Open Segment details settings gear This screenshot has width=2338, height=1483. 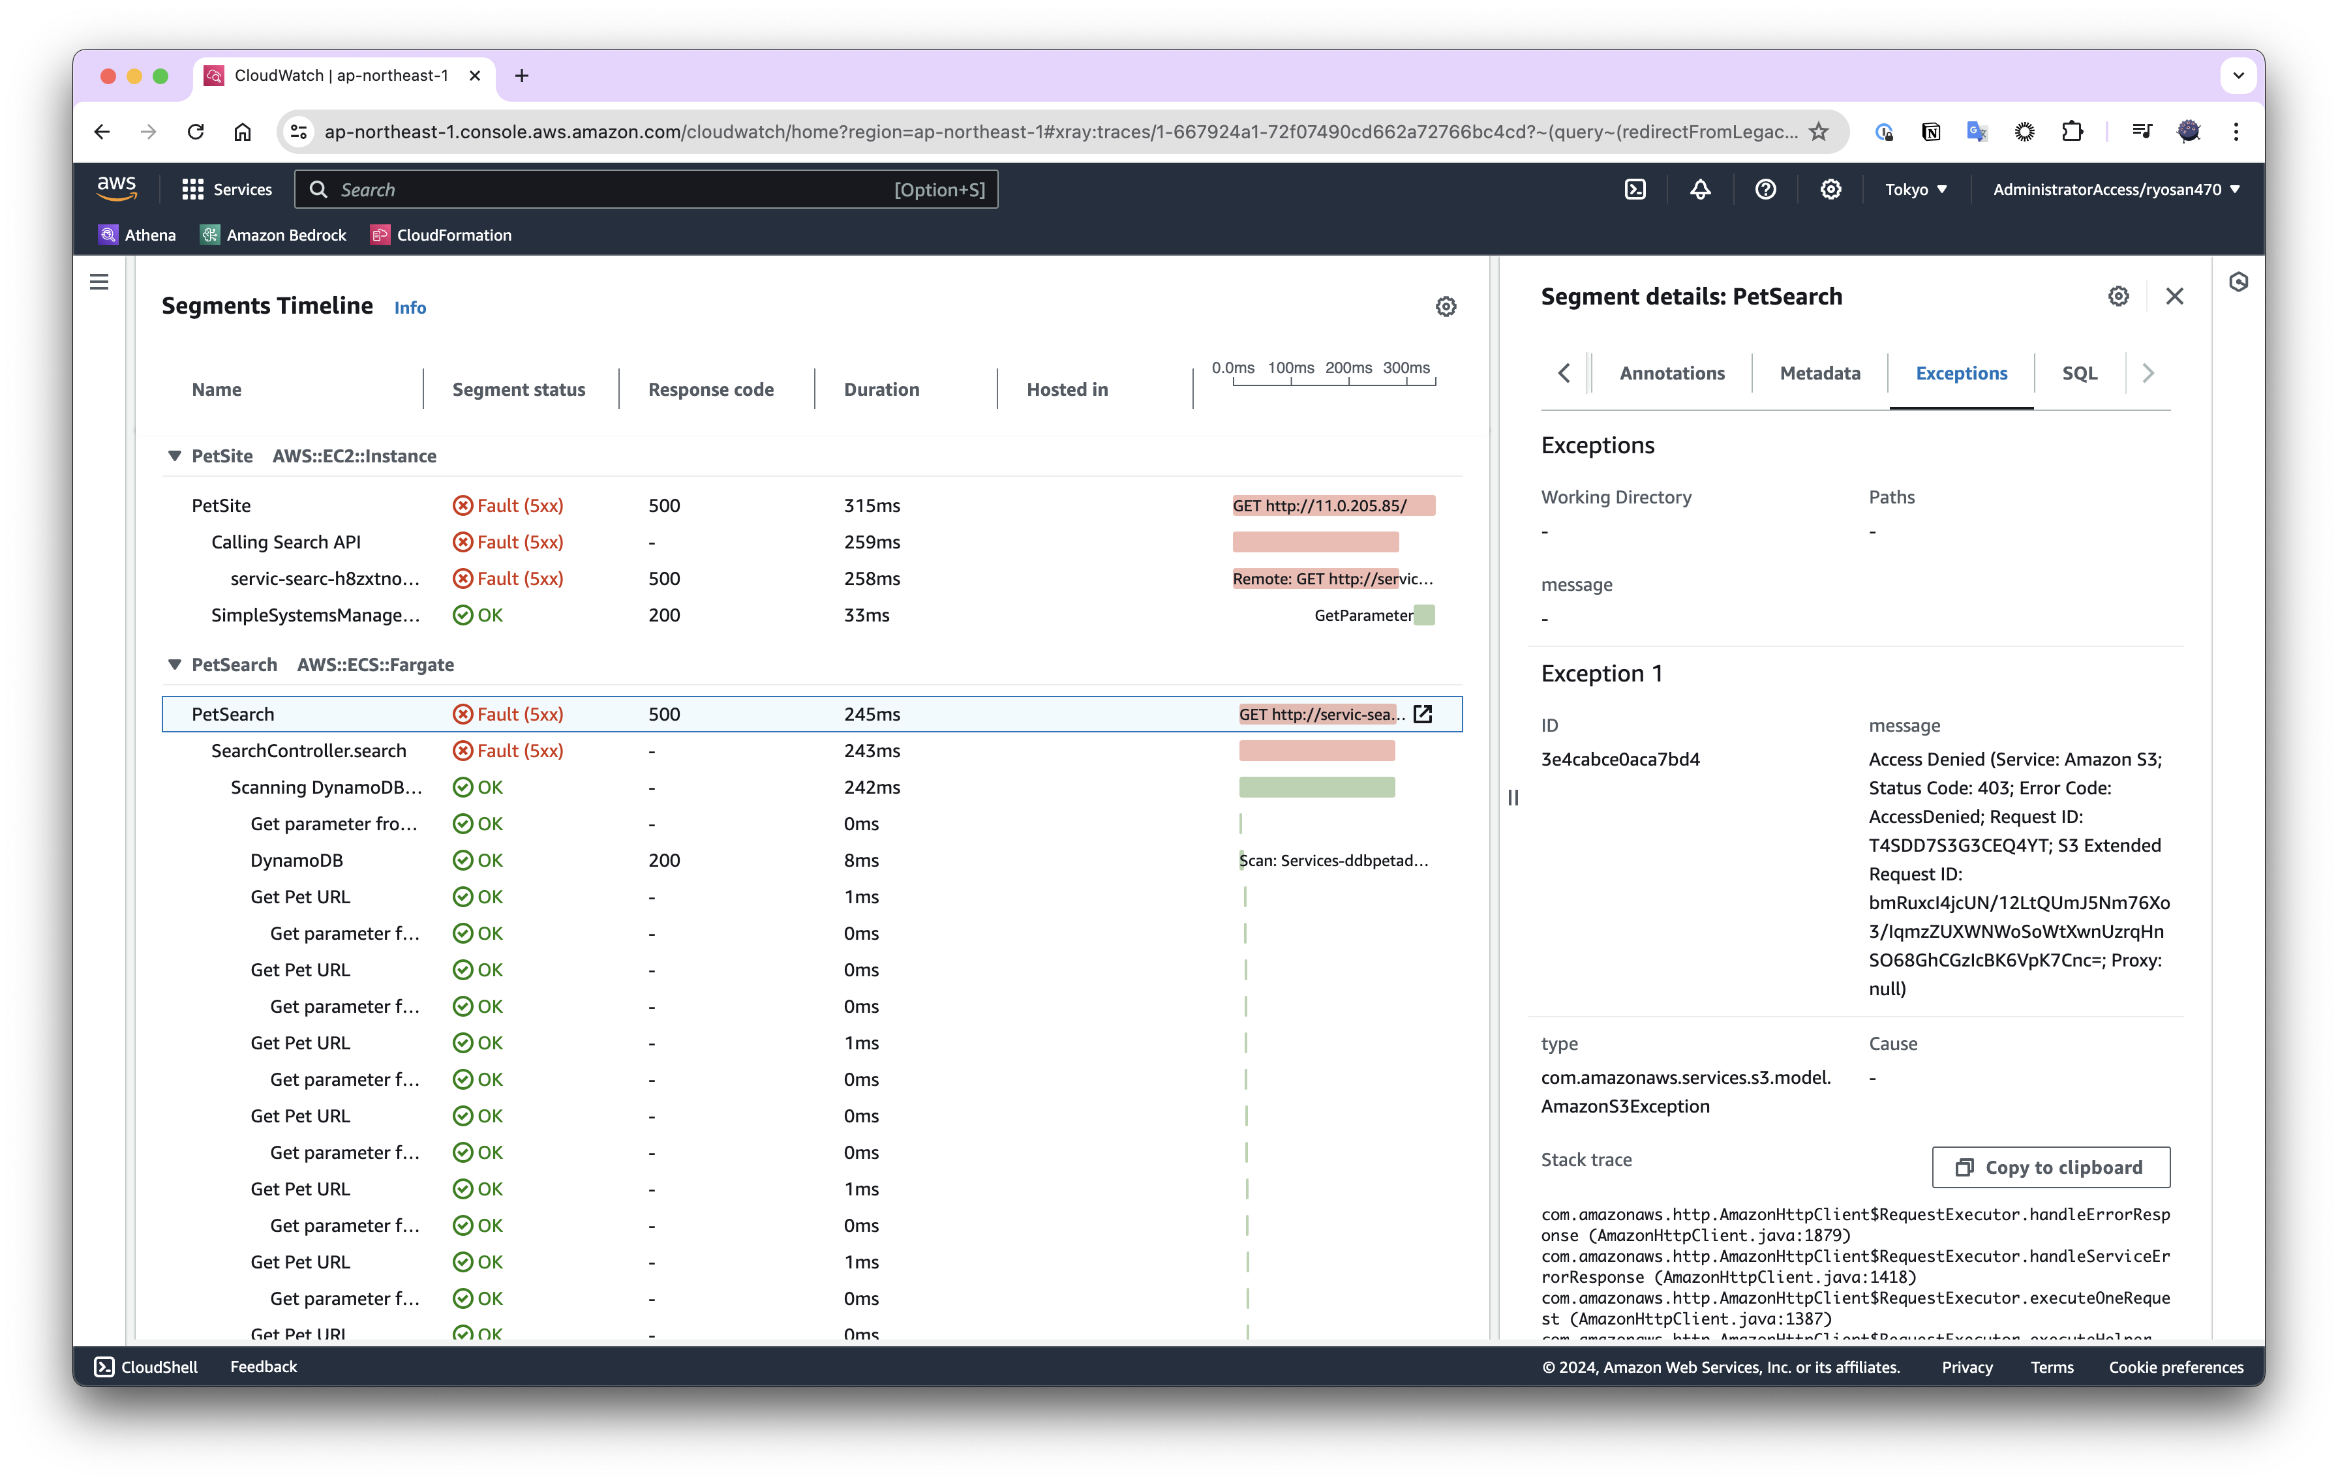2118,296
